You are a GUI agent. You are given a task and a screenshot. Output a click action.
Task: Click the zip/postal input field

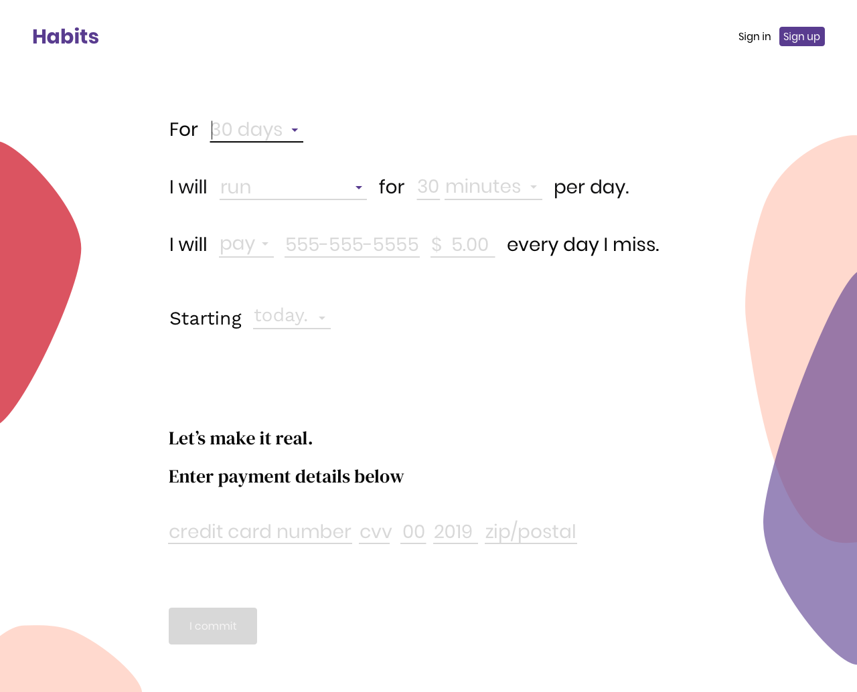tap(531, 531)
